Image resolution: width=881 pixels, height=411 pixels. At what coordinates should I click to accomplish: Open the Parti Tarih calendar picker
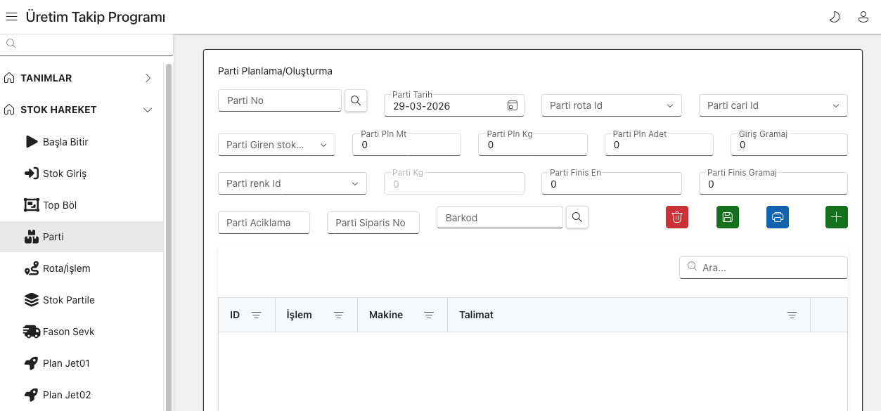[512, 105]
